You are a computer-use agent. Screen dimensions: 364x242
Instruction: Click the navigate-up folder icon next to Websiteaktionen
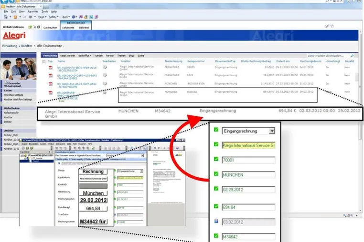click(x=30, y=27)
